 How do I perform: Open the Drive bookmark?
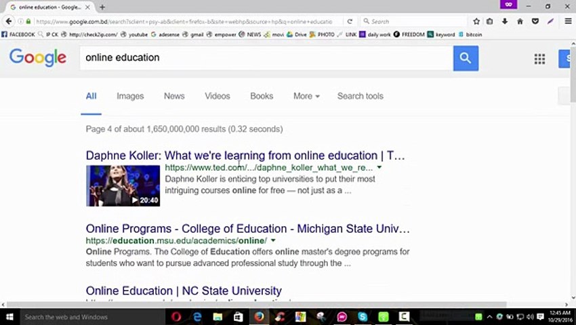point(296,35)
